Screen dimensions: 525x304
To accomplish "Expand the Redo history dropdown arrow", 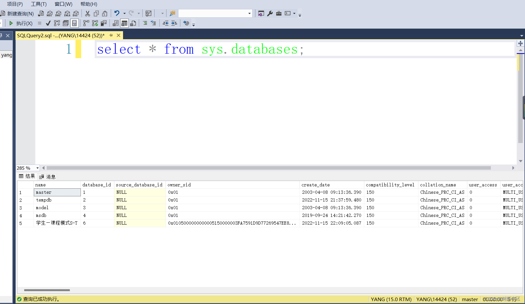I will pyautogui.click(x=139, y=13).
